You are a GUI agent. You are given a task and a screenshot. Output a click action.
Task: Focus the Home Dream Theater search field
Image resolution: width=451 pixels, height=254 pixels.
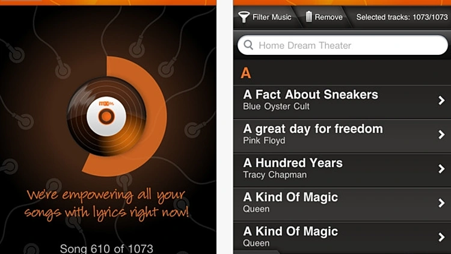[343, 45]
